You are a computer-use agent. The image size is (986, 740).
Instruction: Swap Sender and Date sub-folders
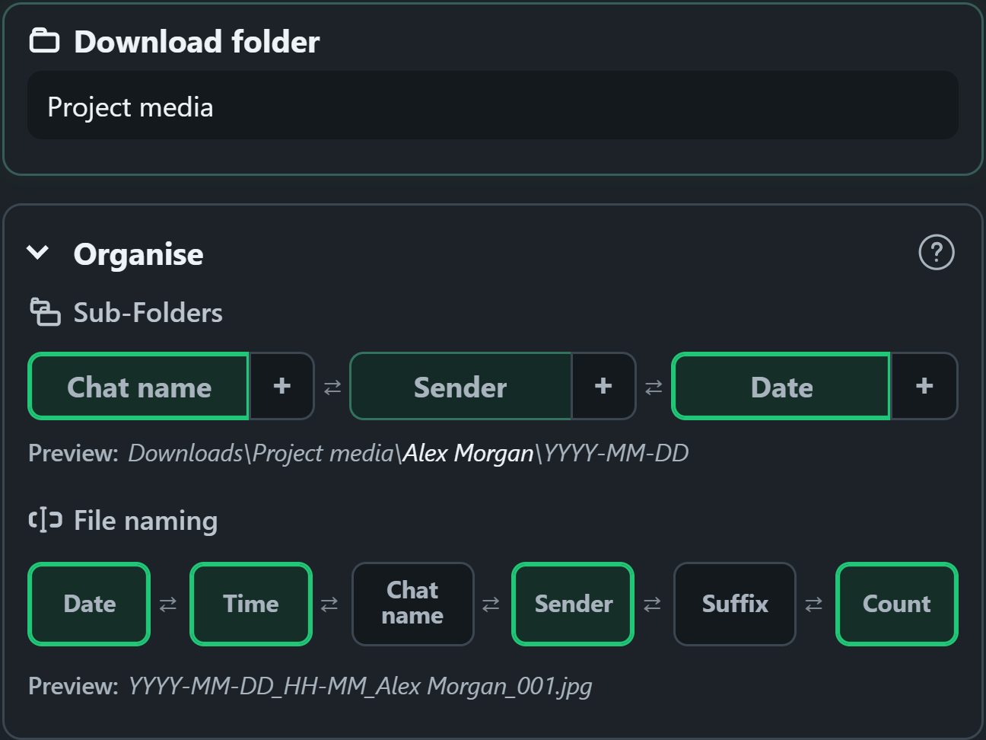(654, 388)
